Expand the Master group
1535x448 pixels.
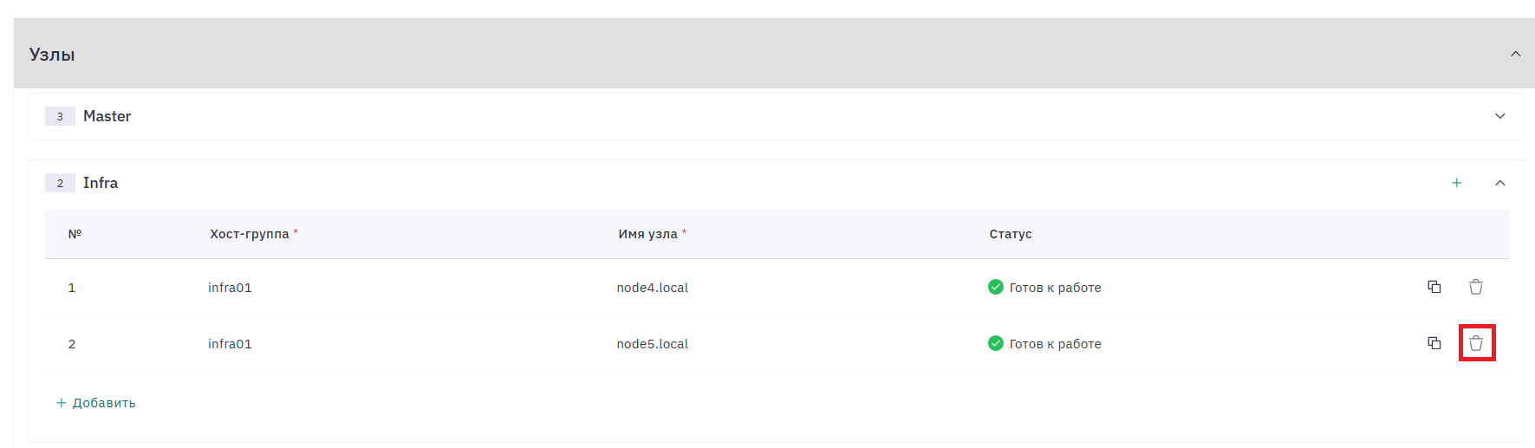click(1500, 116)
